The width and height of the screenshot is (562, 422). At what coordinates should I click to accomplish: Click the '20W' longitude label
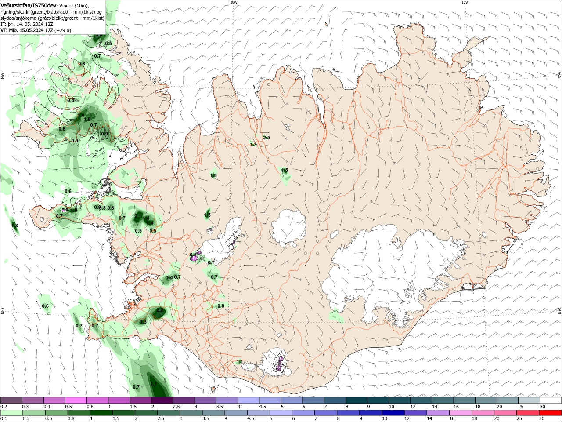pyautogui.click(x=234, y=2)
